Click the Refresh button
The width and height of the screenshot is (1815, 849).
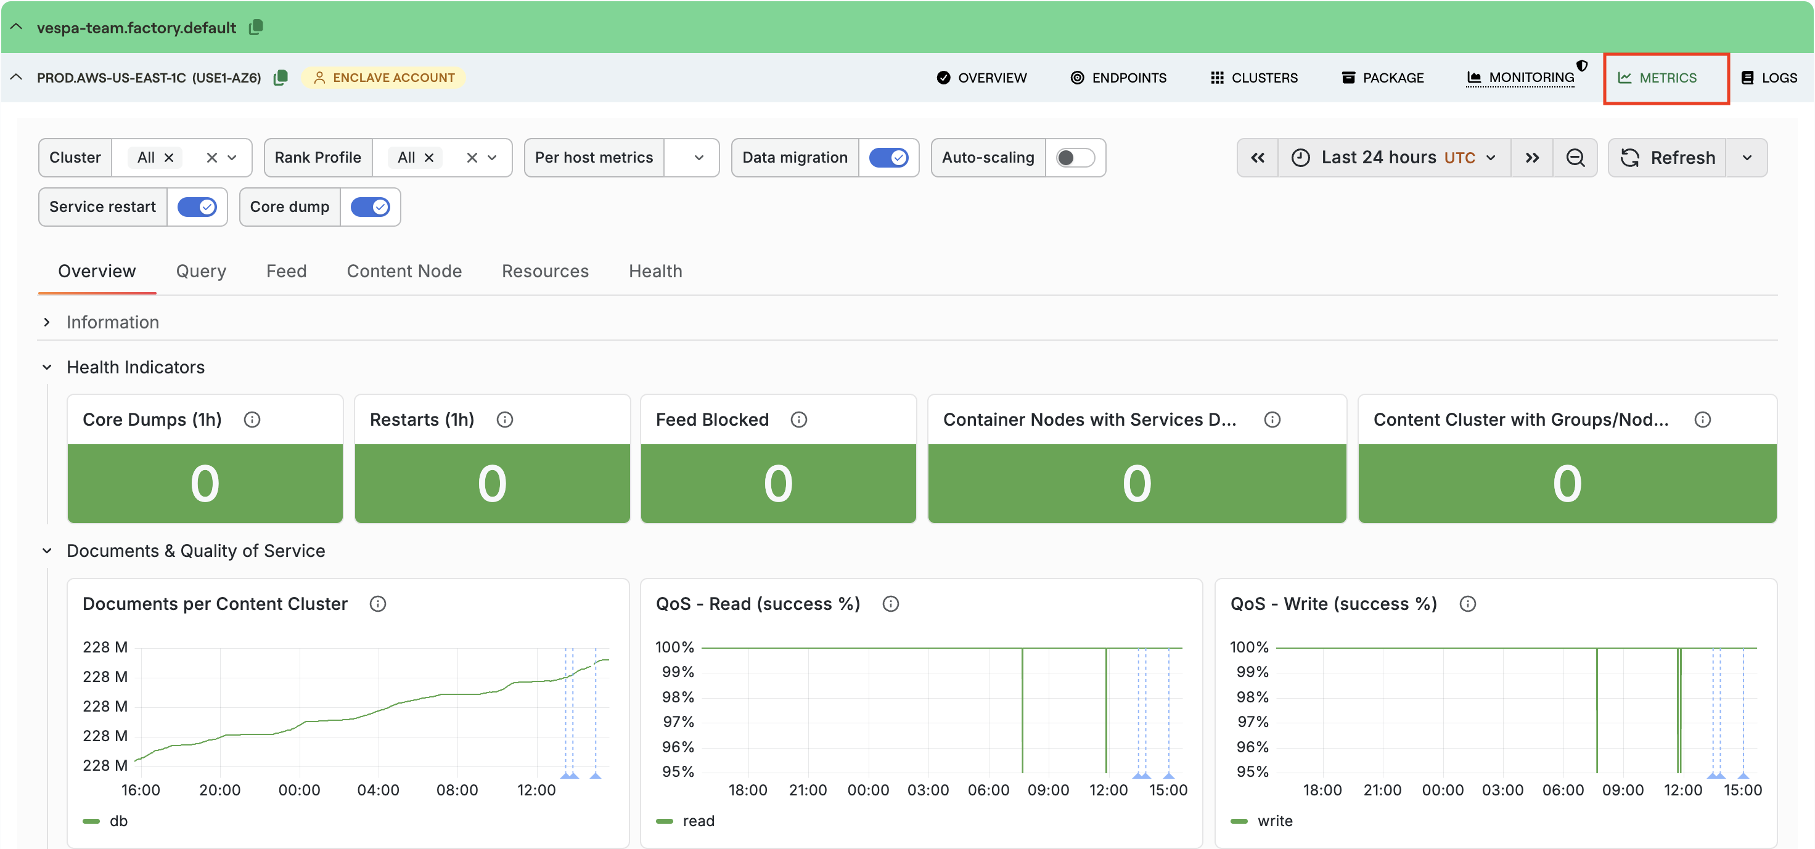(1669, 157)
